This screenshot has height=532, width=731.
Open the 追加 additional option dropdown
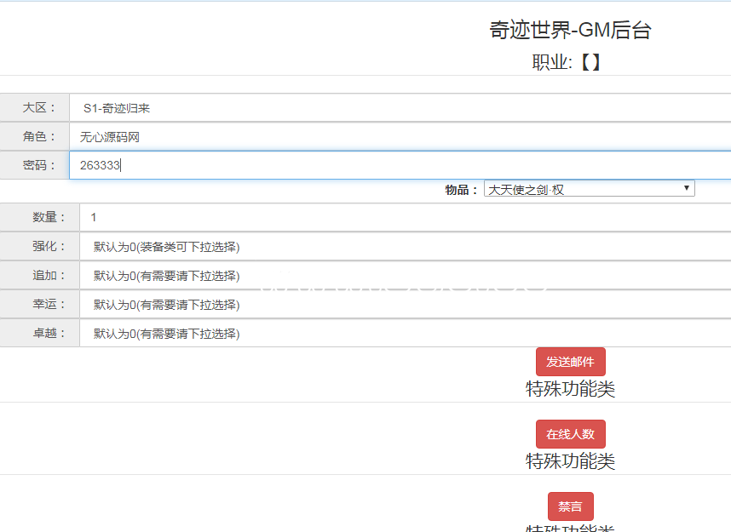(404, 276)
